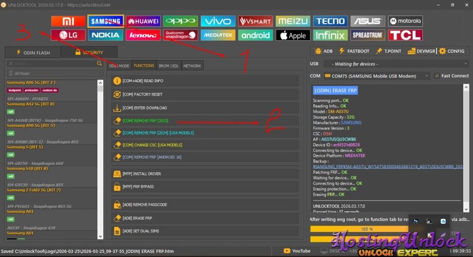This screenshot has width=473, height=257.
Task: Run [COM] REMOVE FRP [ANDROID 16]
Action: pos(205,157)
